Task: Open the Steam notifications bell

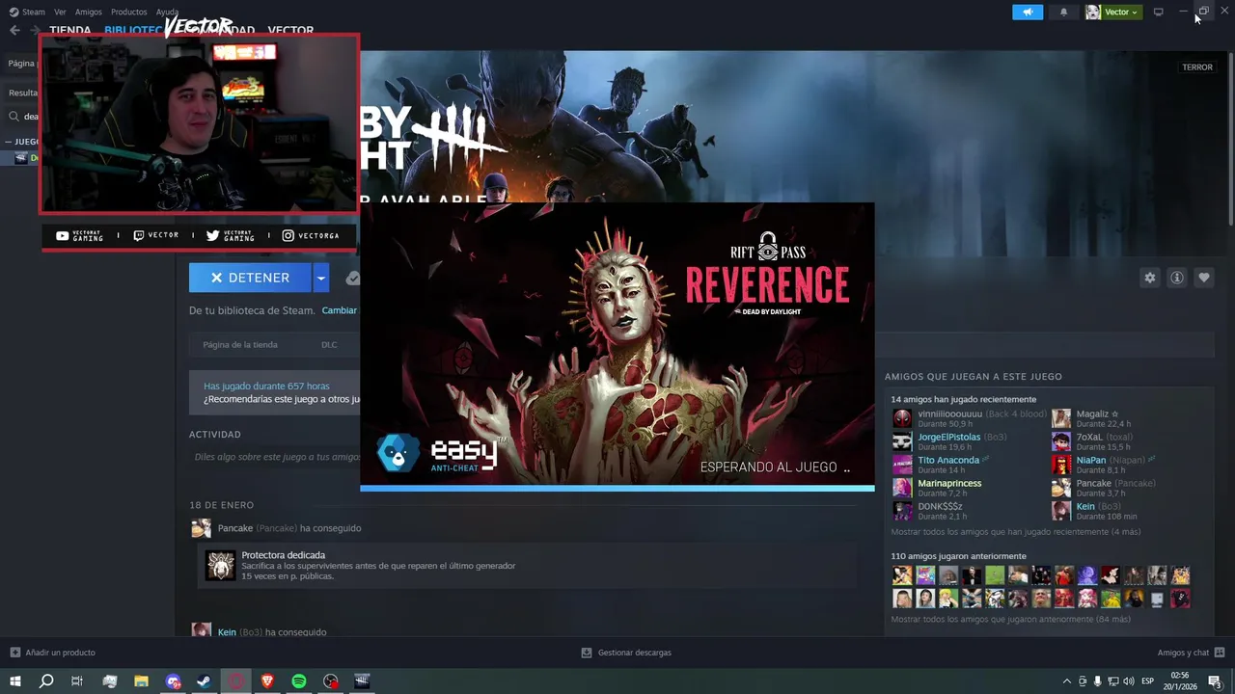Action: 1064,12
